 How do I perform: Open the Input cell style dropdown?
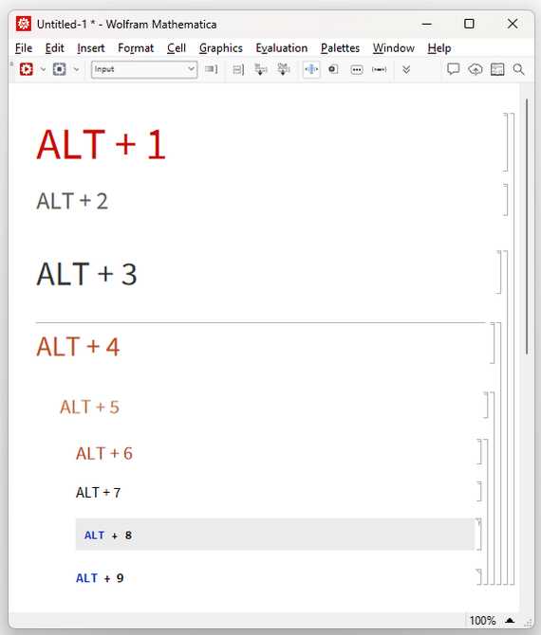(x=144, y=69)
